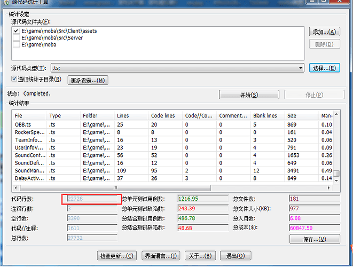
Task: Check the E:\game\moba\Src\Server folder checkbox
Action: [x=16, y=37]
